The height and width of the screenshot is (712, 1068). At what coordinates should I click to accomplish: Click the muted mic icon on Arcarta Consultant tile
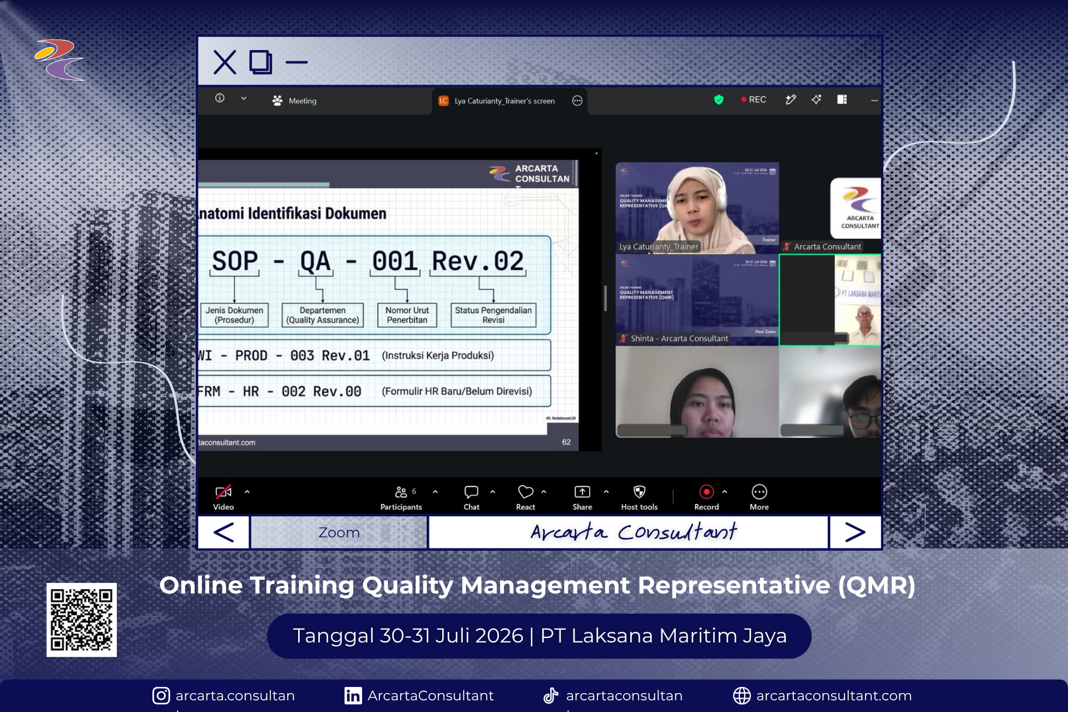point(787,246)
